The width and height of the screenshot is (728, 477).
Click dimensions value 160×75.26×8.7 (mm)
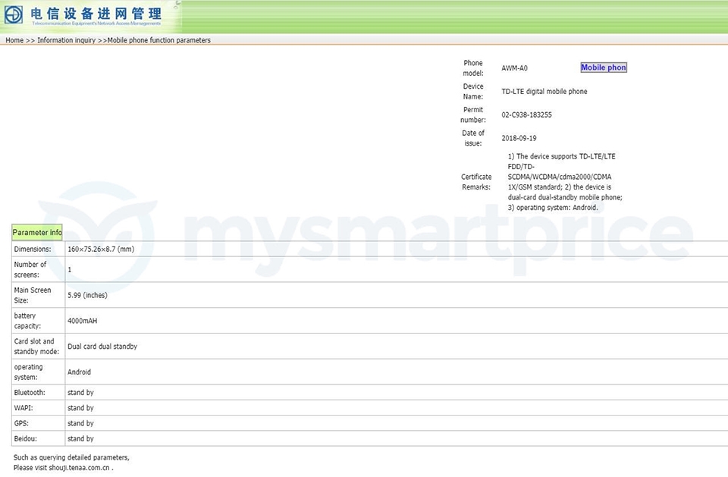tap(101, 249)
